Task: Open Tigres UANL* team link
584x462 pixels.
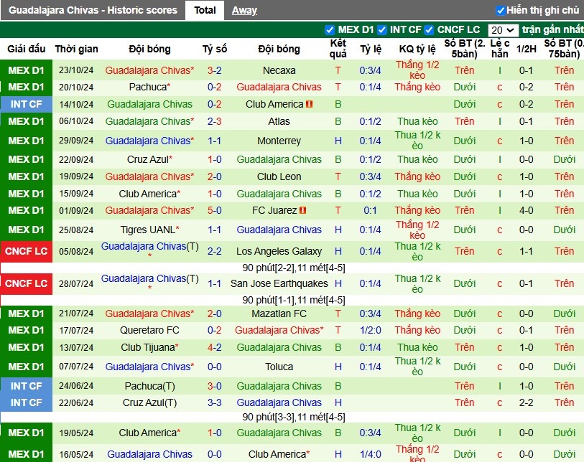Action: (x=149, y=230)
